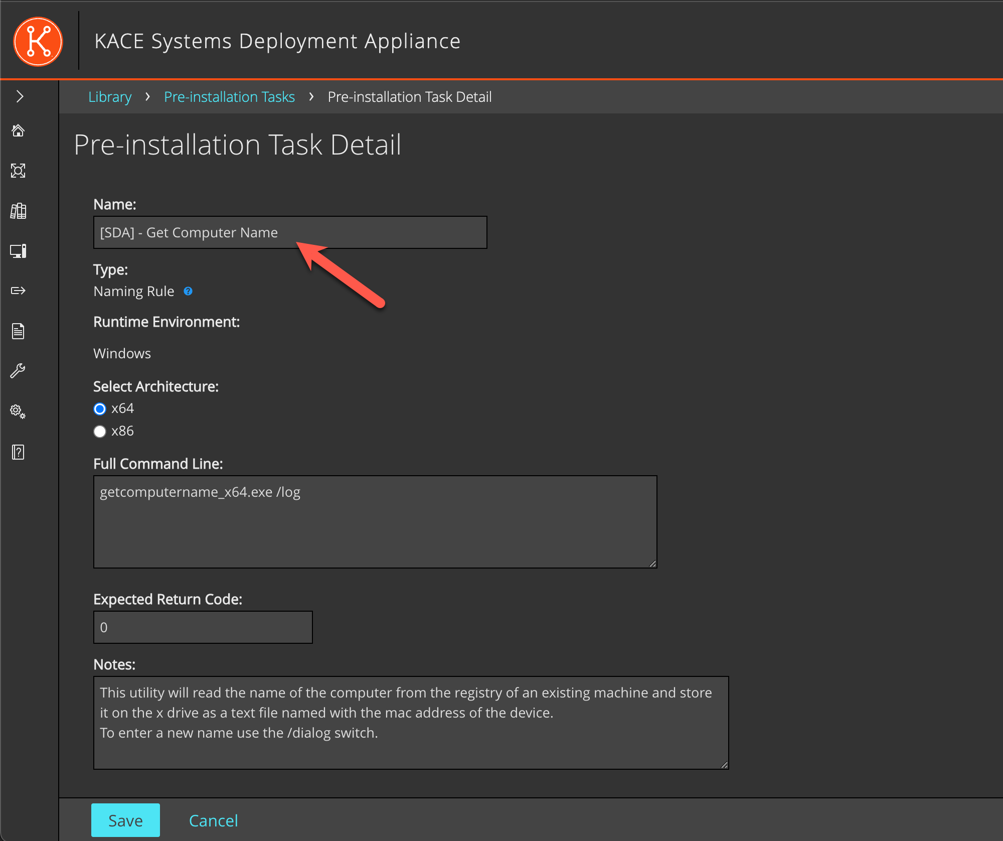Screen dimensions: 1003x841
Task: Open the Library books sidebar icon
Action: tap(18, 211)
